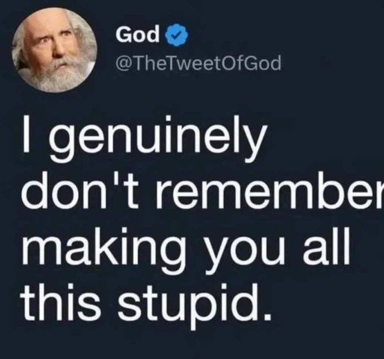The image size is (384, 359).
Task: Click the word "genuinely" in the tweet
Action: tap(157, 140)
